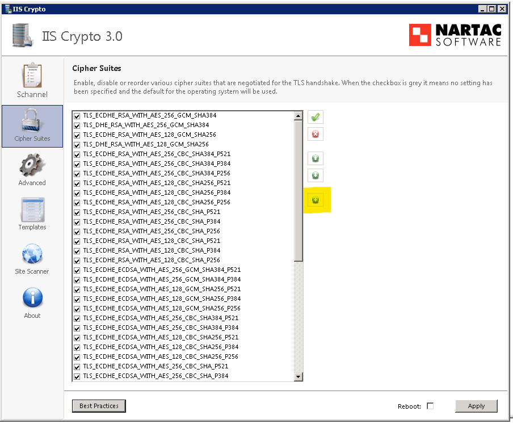513x424 pixels.
Task: Click the cipher list scroll-up arrow
Action: pyautogui.click(x=298, y=116)
